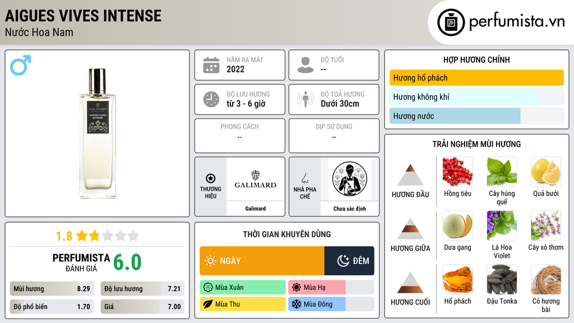Image resolution: width=574 pixels, height=323 pixels.
Task: Click the sun icon in the Ngày bar
Action: tap(210, 261)
